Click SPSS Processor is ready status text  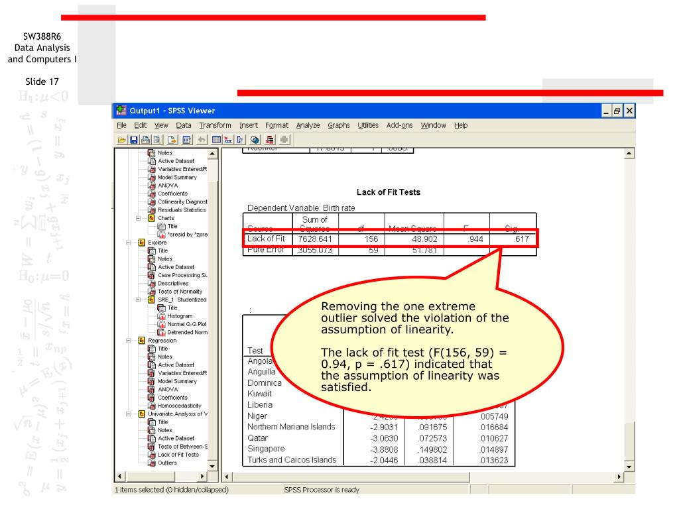[x=322, y=490]
